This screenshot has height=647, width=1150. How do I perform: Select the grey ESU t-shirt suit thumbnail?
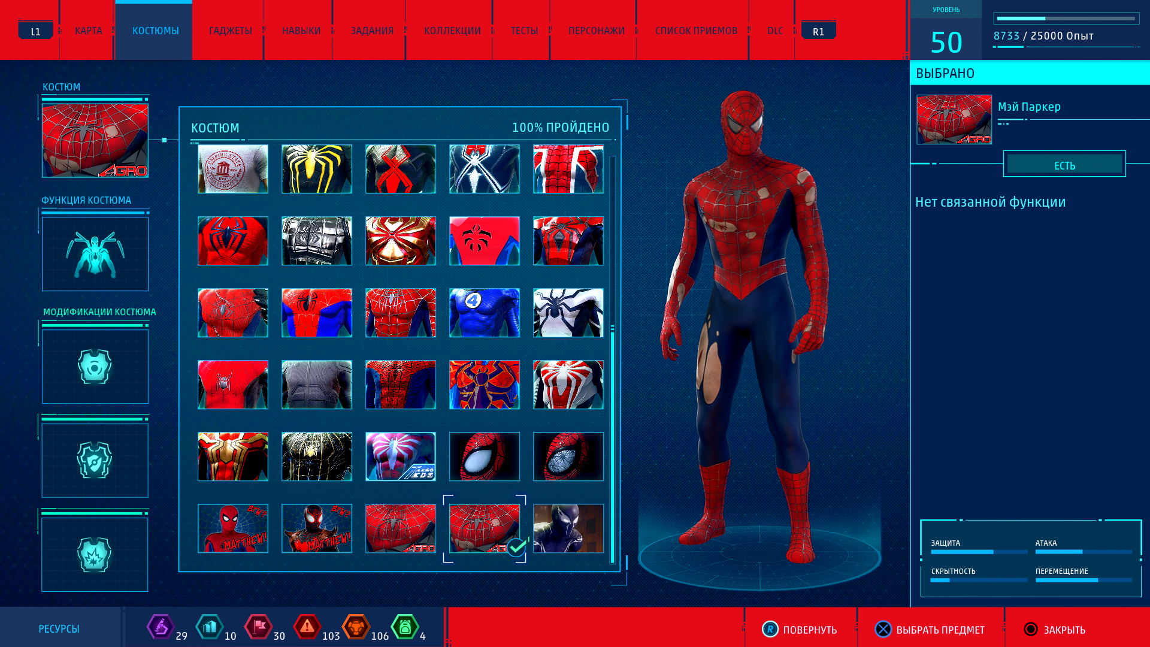(233, 169)
